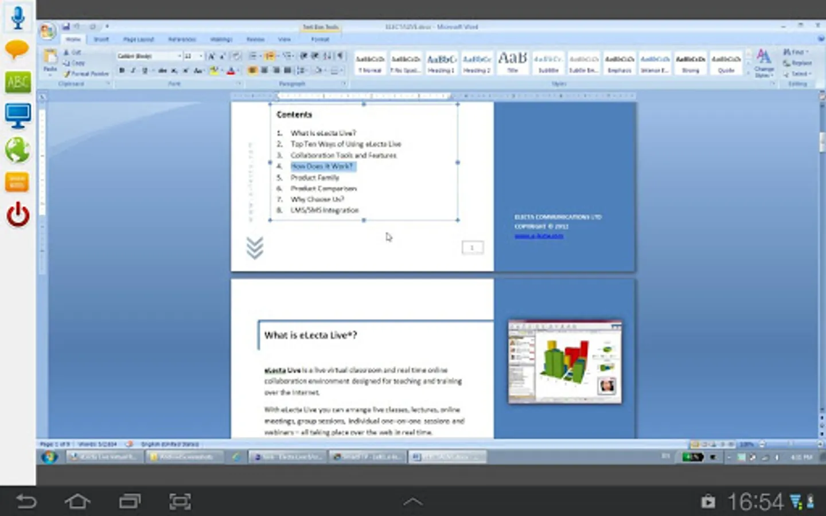Apply the Strong style
The image size is (826, 516).
tap(690, 63)
